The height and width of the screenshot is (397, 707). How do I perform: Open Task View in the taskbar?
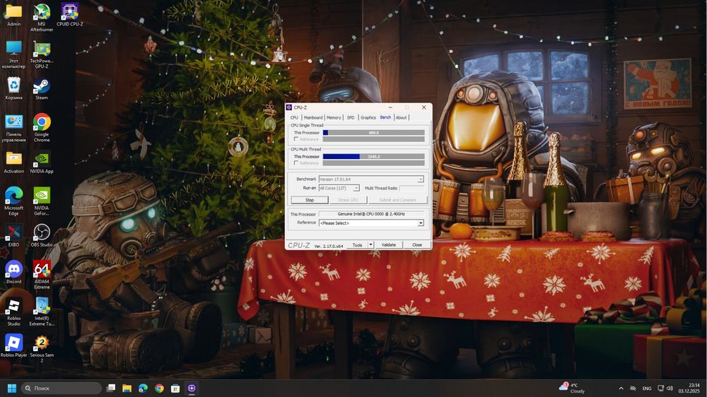(x=110, y=388)
